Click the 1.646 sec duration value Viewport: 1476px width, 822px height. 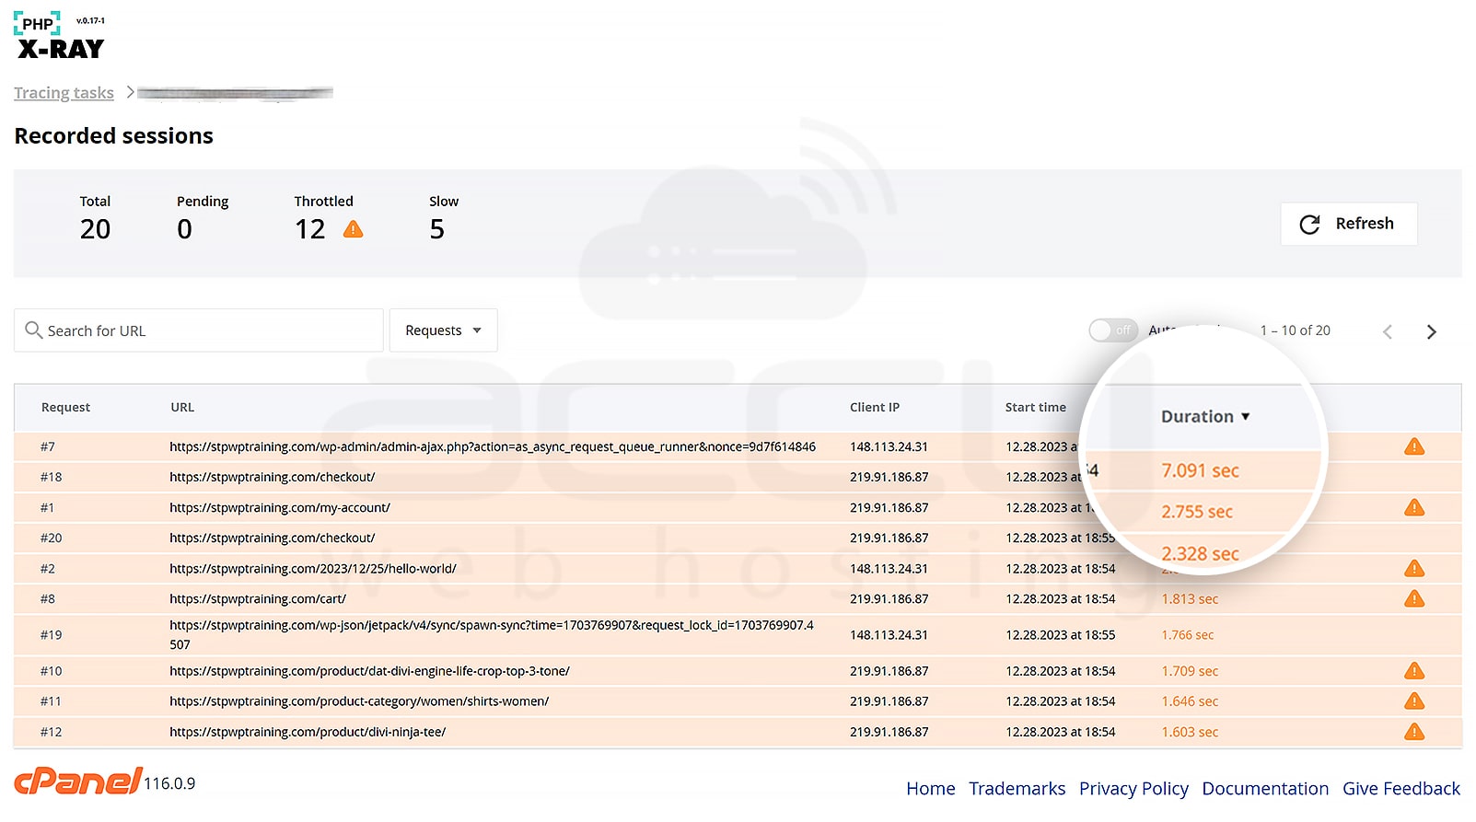(x=1190, y=701)
